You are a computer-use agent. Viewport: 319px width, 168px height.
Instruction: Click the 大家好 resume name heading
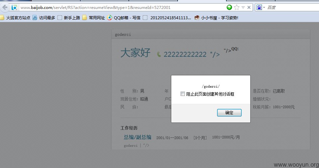click(x=135, y=53)
